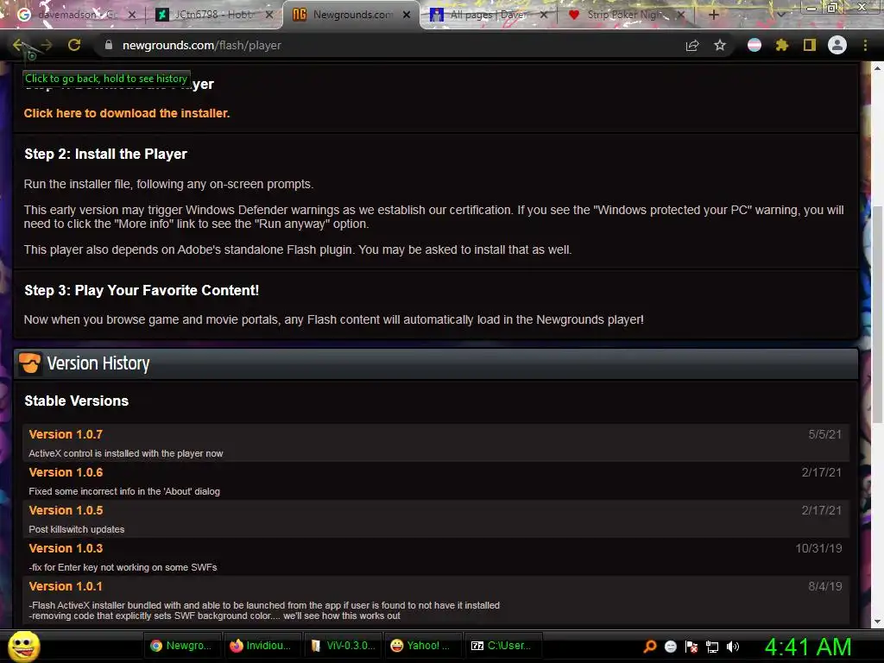Click 'Post killswitch updates' note
The width and height of the screenshot is (884, 663).
pyautogui.click(x=77, y=529)
